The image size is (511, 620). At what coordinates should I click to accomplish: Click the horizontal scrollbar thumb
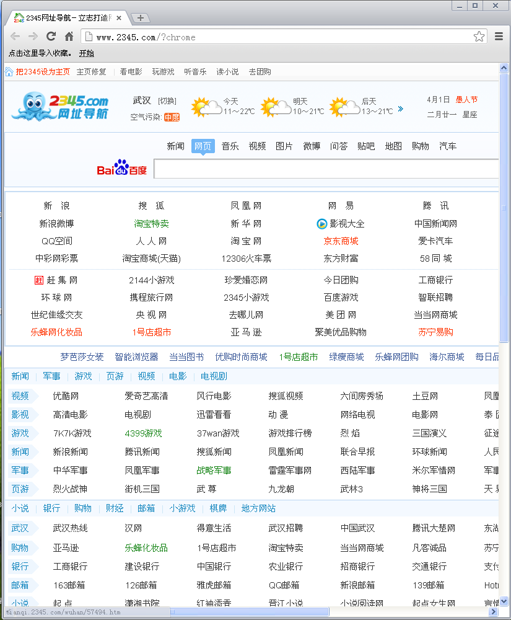point(250,612)
